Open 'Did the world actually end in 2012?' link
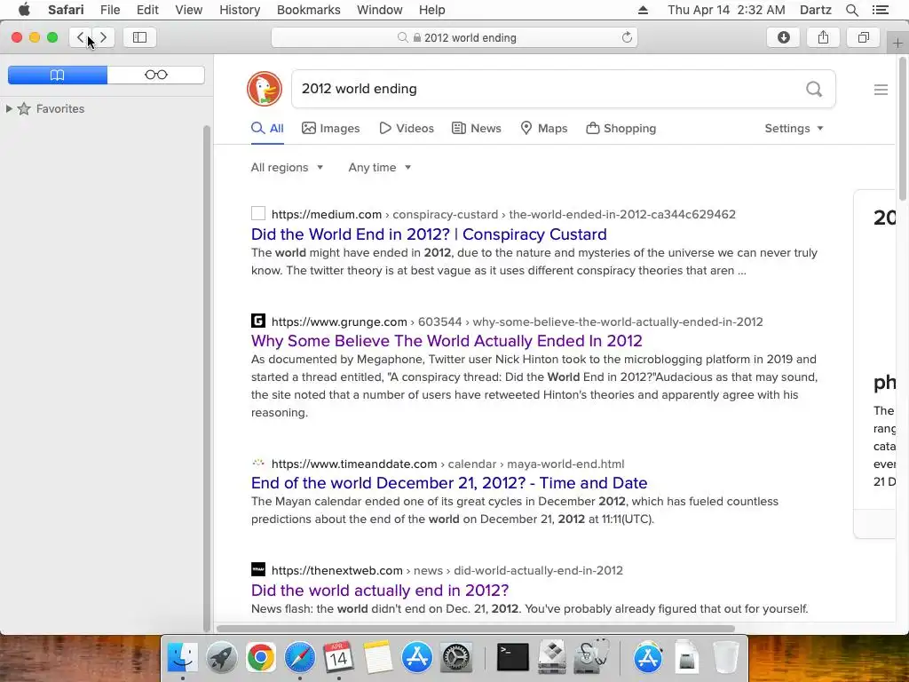This screenshot has height=682, width=909. click(x=380, y=591)
